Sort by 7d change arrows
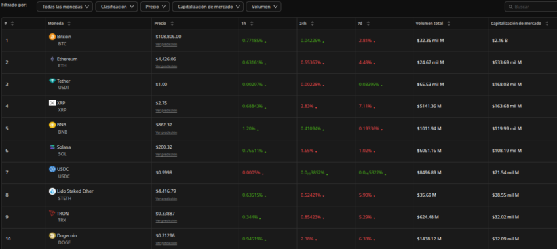557x249 pixels. click(368, 24)
